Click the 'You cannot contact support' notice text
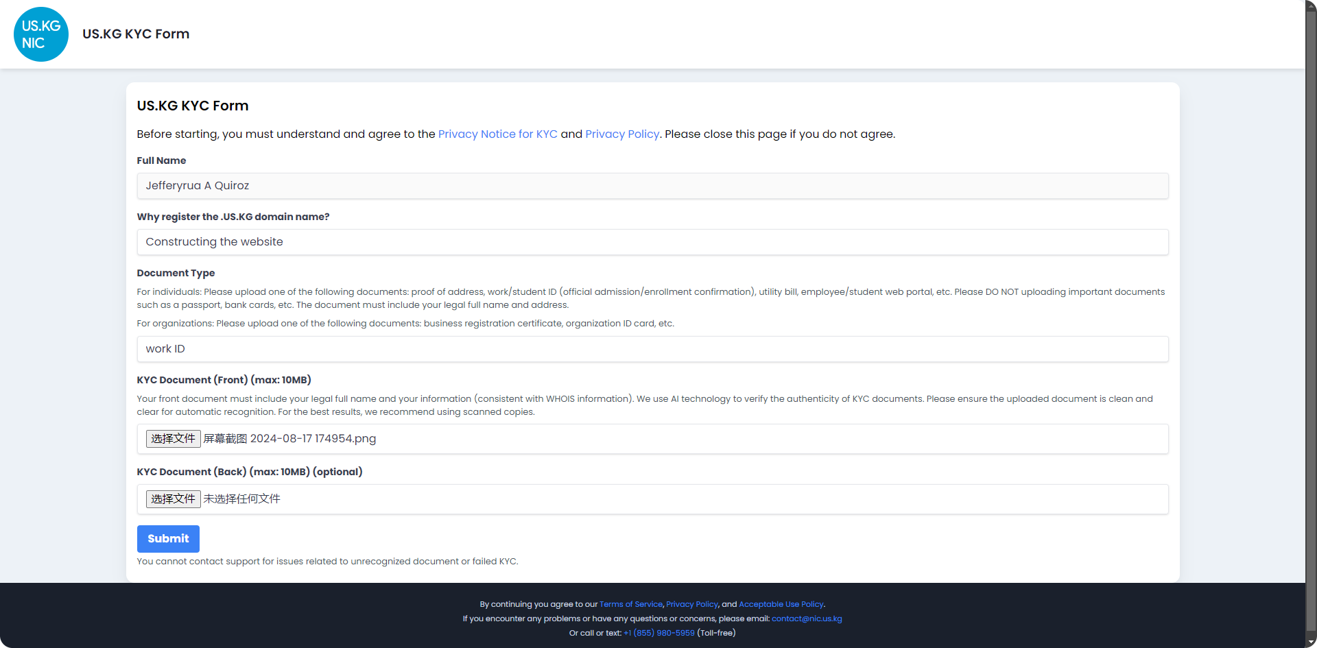 pos(327,562)
